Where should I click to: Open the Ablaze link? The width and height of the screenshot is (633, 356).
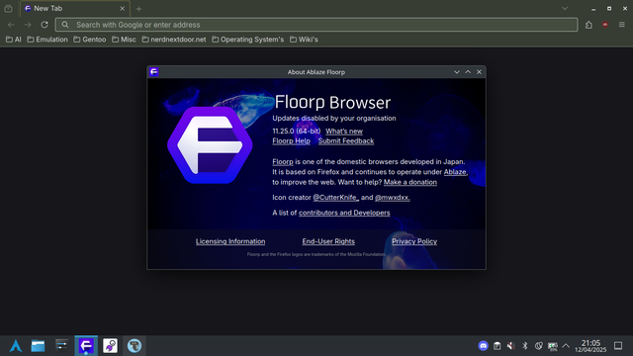coord(455,172)
